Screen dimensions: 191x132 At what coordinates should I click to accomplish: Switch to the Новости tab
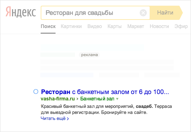coord(159,26)
